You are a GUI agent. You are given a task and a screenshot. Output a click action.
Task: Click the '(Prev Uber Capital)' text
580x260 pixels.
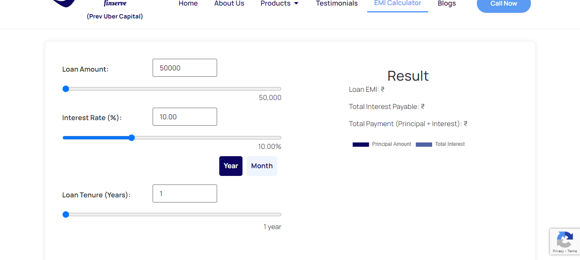coord(115,16)
